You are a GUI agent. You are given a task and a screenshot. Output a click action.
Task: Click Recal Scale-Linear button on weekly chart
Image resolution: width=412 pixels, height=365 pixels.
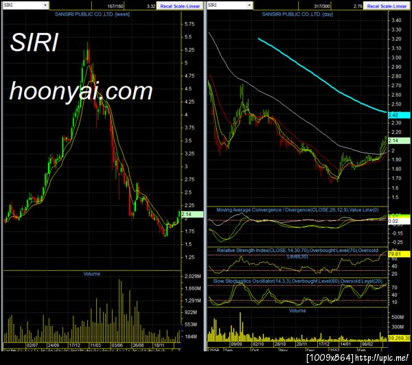tap(180, 5)
